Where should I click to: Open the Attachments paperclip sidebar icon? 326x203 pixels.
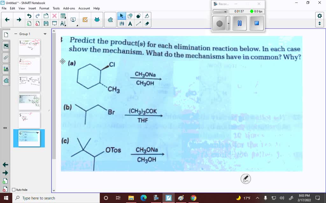[x=5, y=58]
